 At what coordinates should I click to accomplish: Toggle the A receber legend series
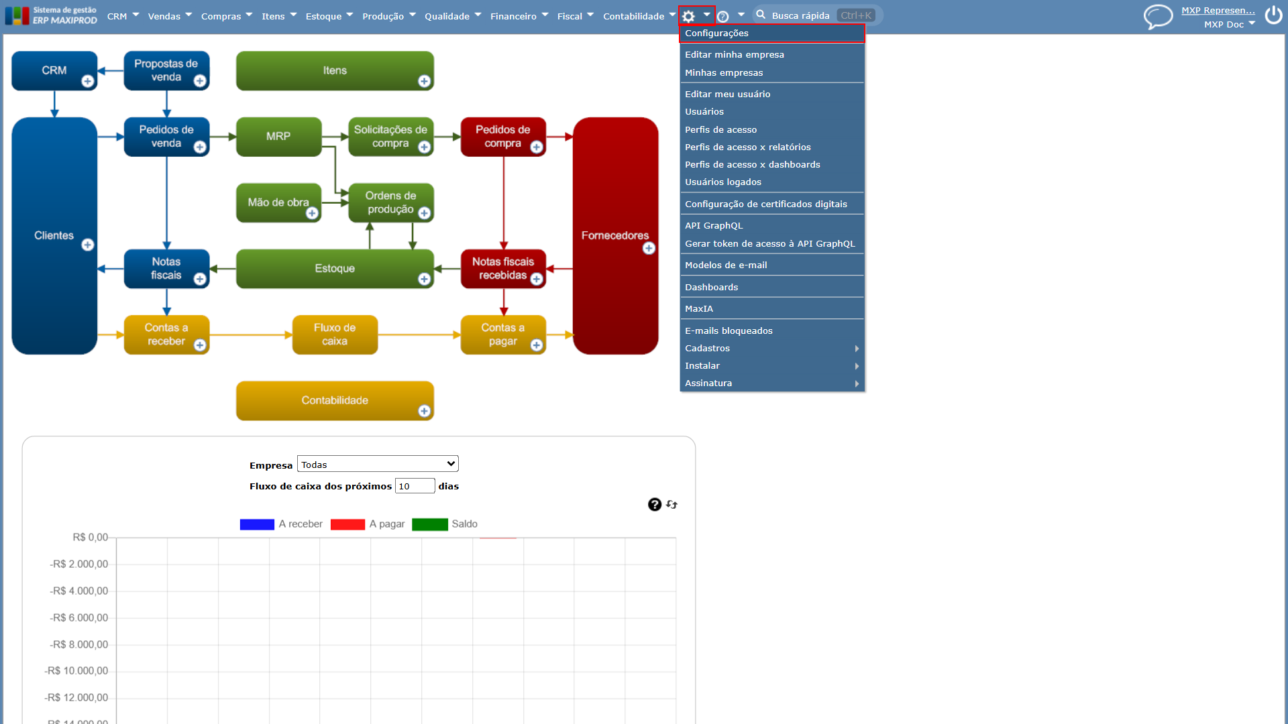pyautogui.click(x=281, y=524)
